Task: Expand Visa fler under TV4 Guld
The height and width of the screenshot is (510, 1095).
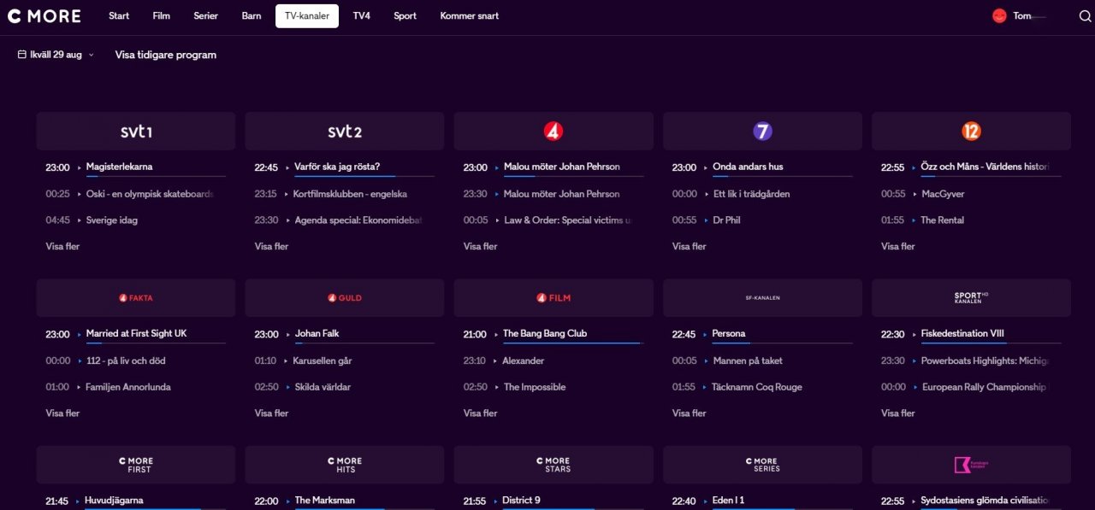Action: [271, 413]
